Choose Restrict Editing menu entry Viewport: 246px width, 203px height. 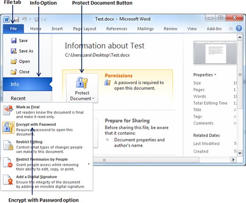click(x=47, y=146)
